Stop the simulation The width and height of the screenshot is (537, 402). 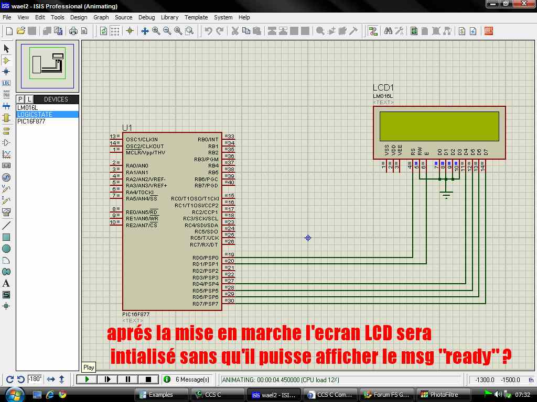[x=148, y=379]
